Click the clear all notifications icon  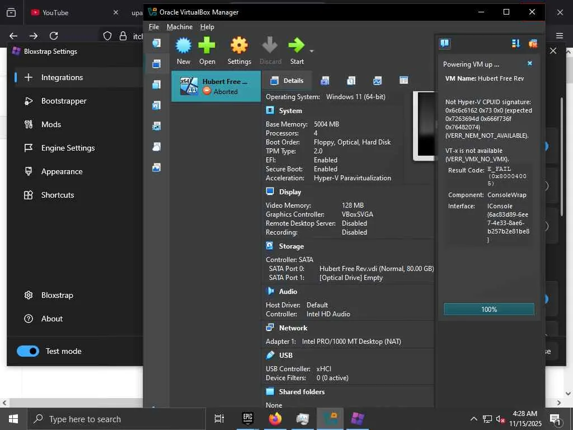point(533,44)
